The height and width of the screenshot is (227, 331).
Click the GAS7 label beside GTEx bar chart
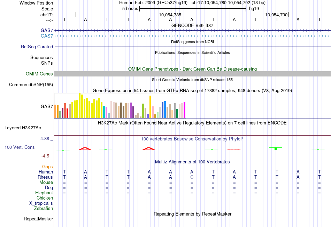47,107
